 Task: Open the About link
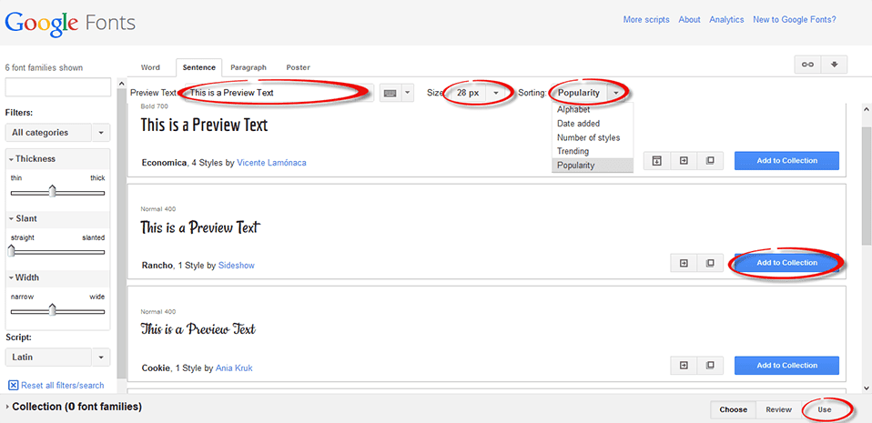coord(689,19)
